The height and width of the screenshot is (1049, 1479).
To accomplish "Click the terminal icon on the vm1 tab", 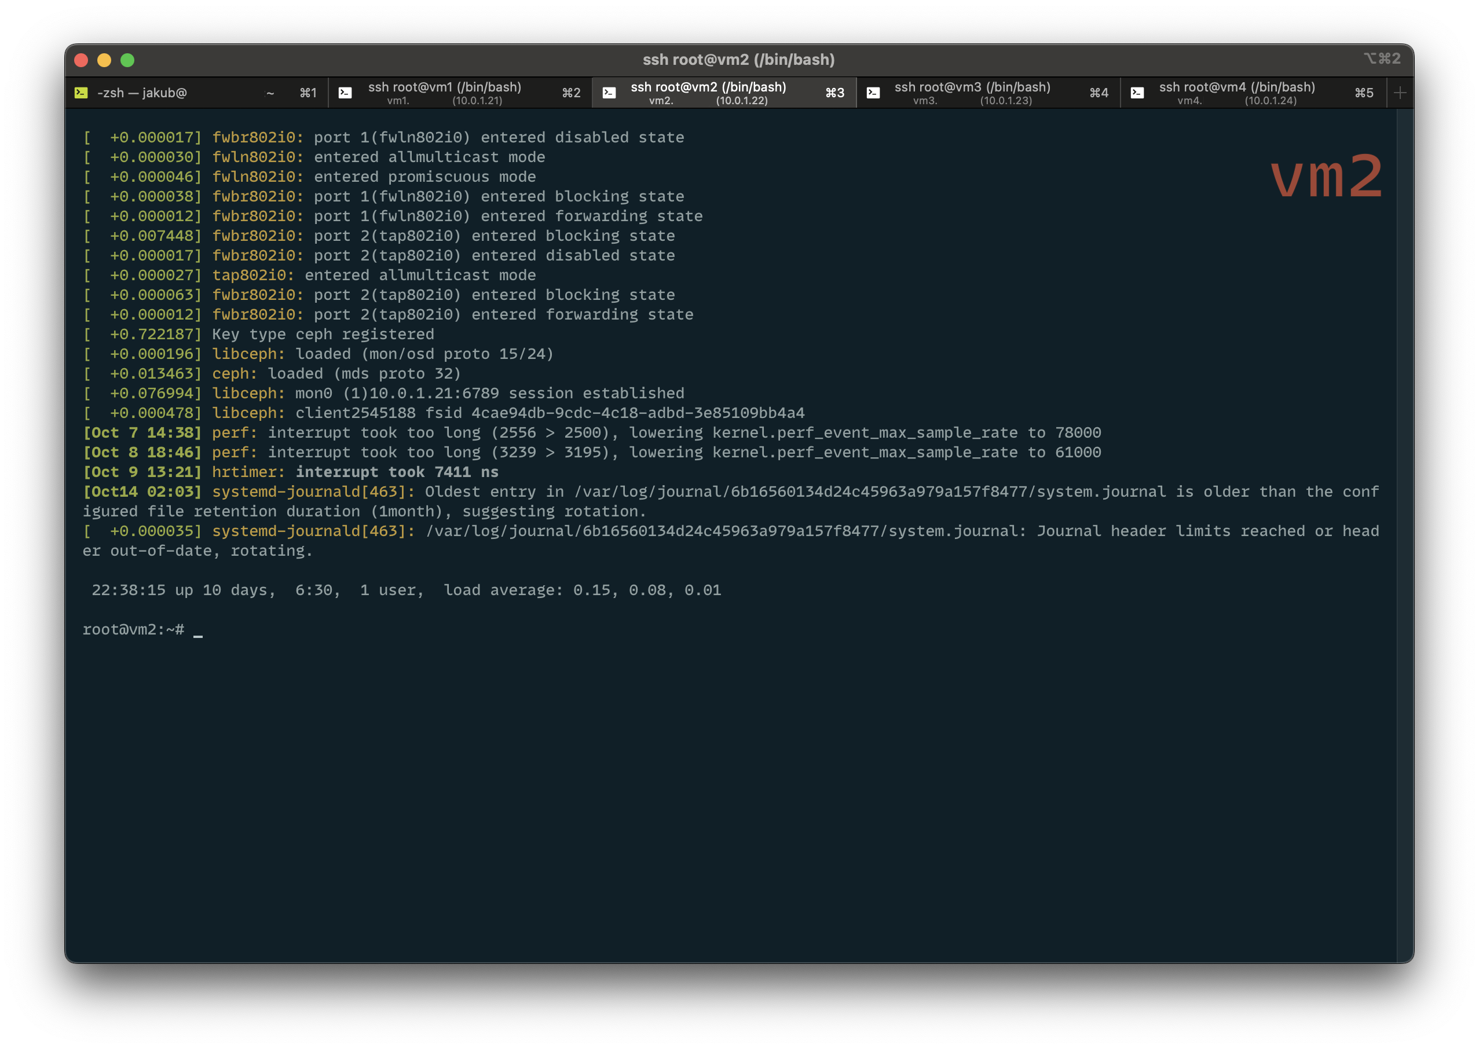I will 345,93.
